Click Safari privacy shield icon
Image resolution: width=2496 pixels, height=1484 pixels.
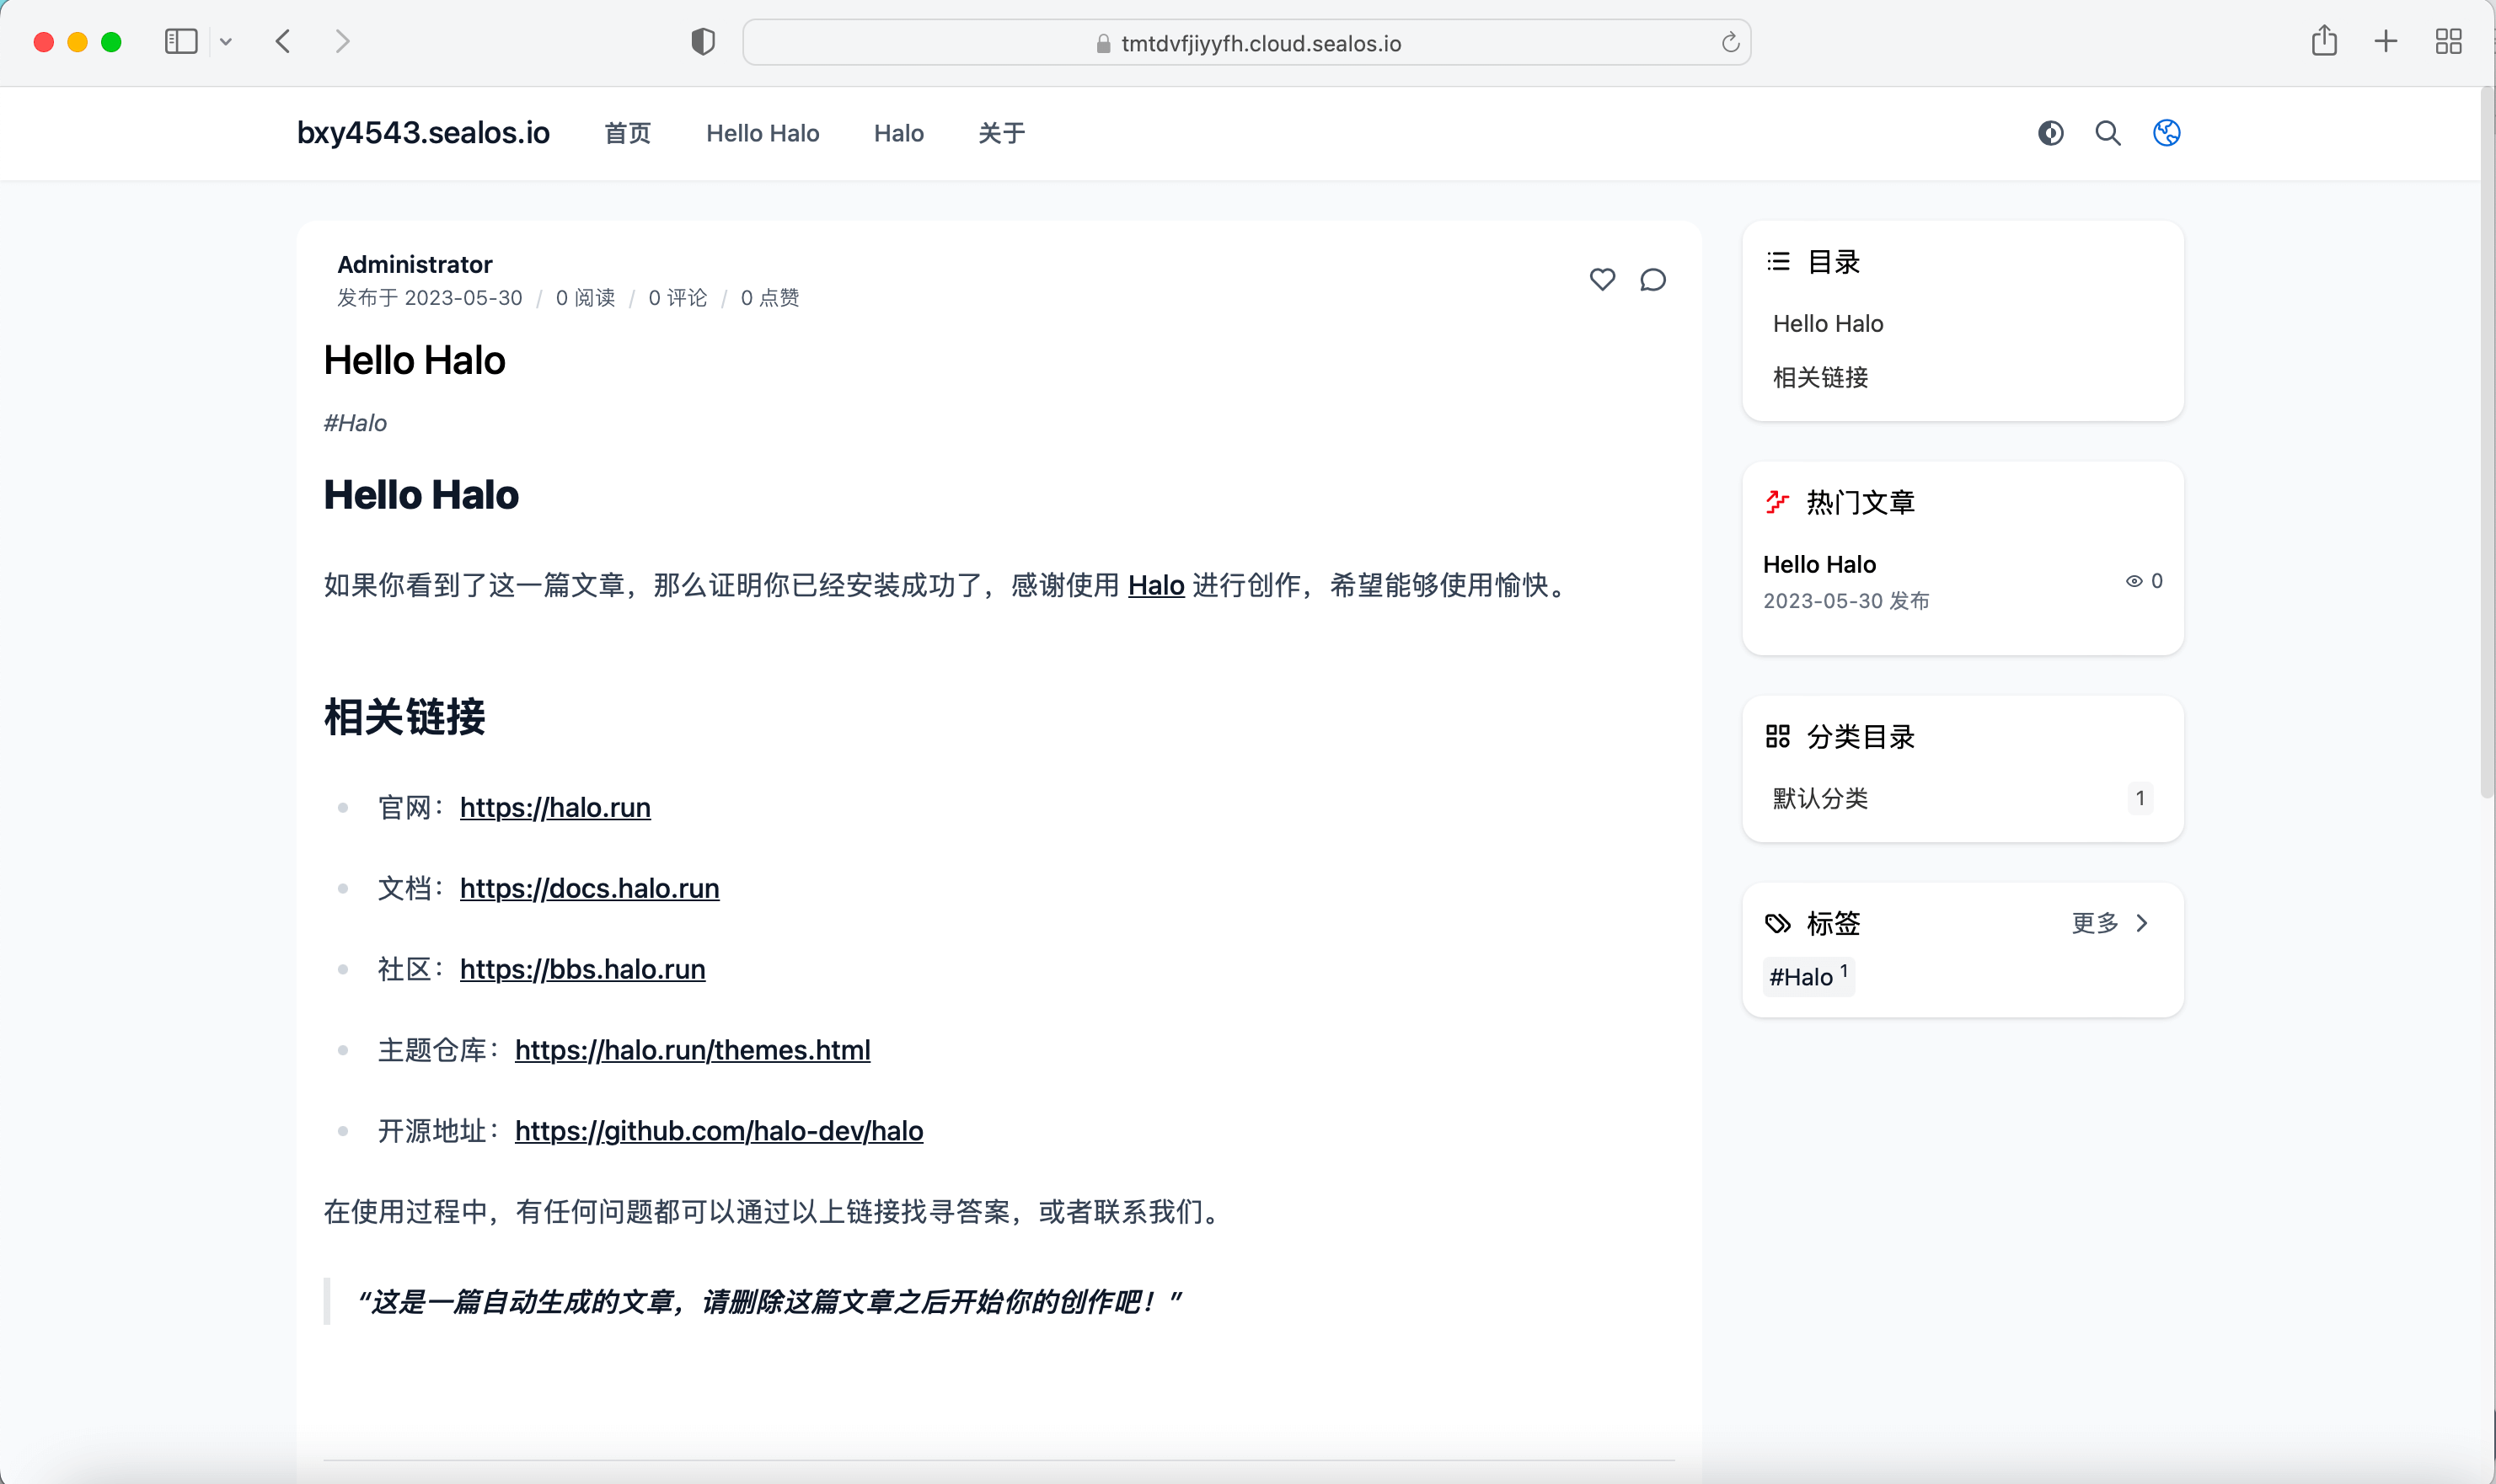[x=704, y=42]
